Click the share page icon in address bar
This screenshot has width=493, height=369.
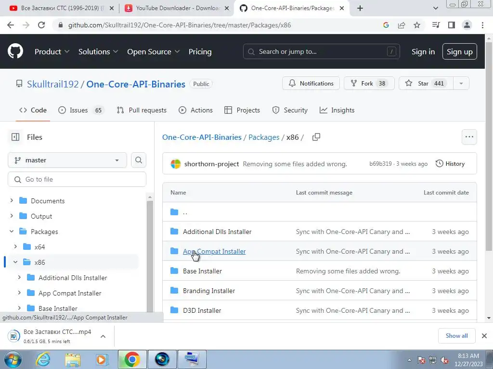(x=402, y=25)
